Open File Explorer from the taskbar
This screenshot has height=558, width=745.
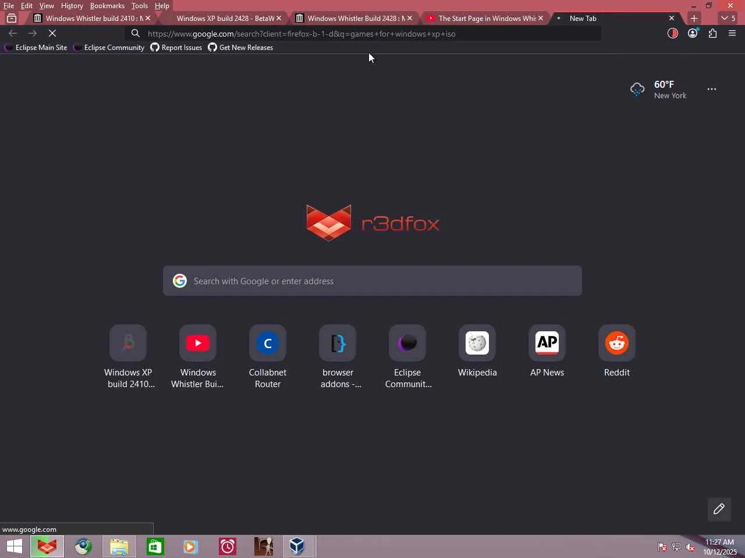(x=119, y=546)
